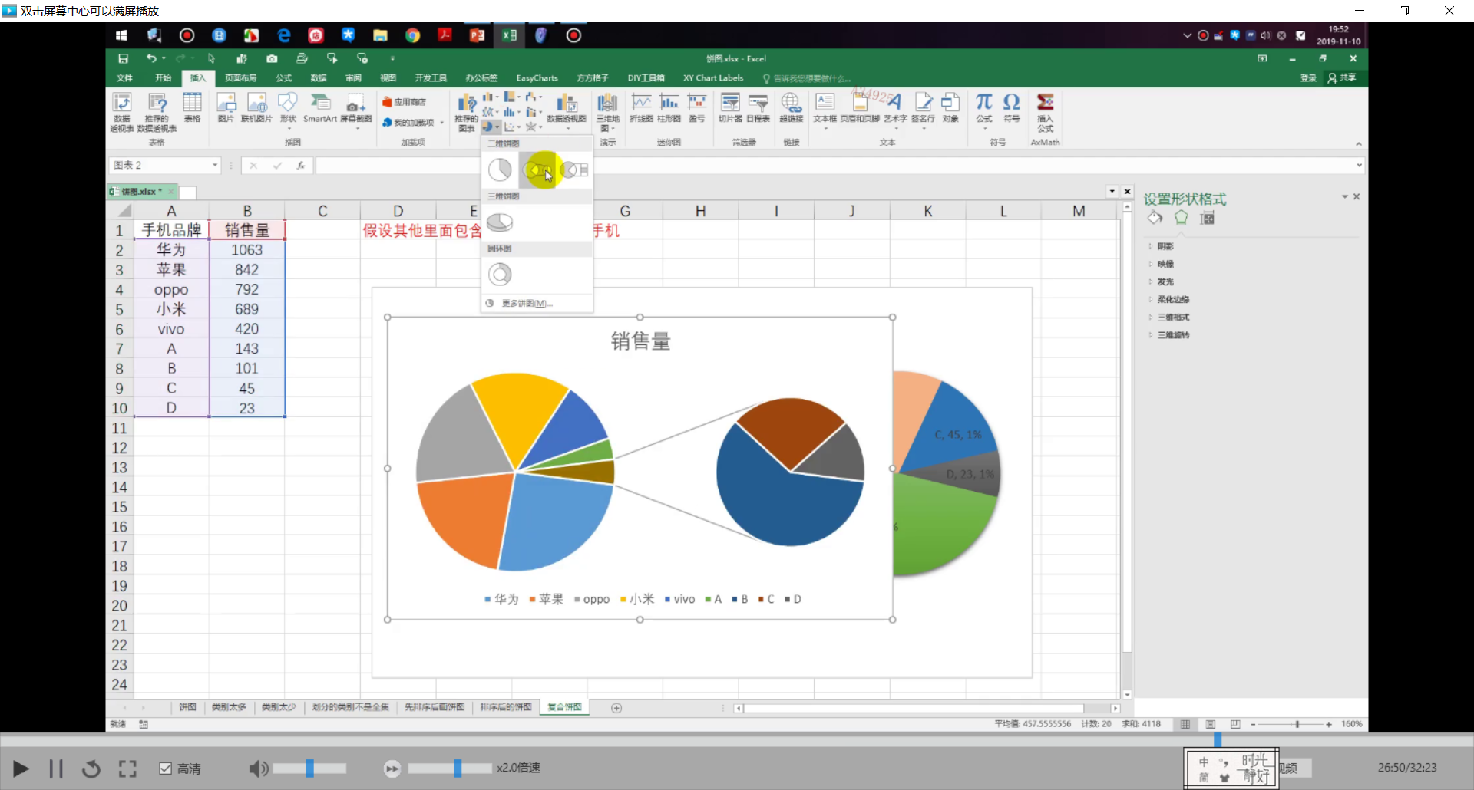Switch to Normal view in status bar

tap(1185, 724)
